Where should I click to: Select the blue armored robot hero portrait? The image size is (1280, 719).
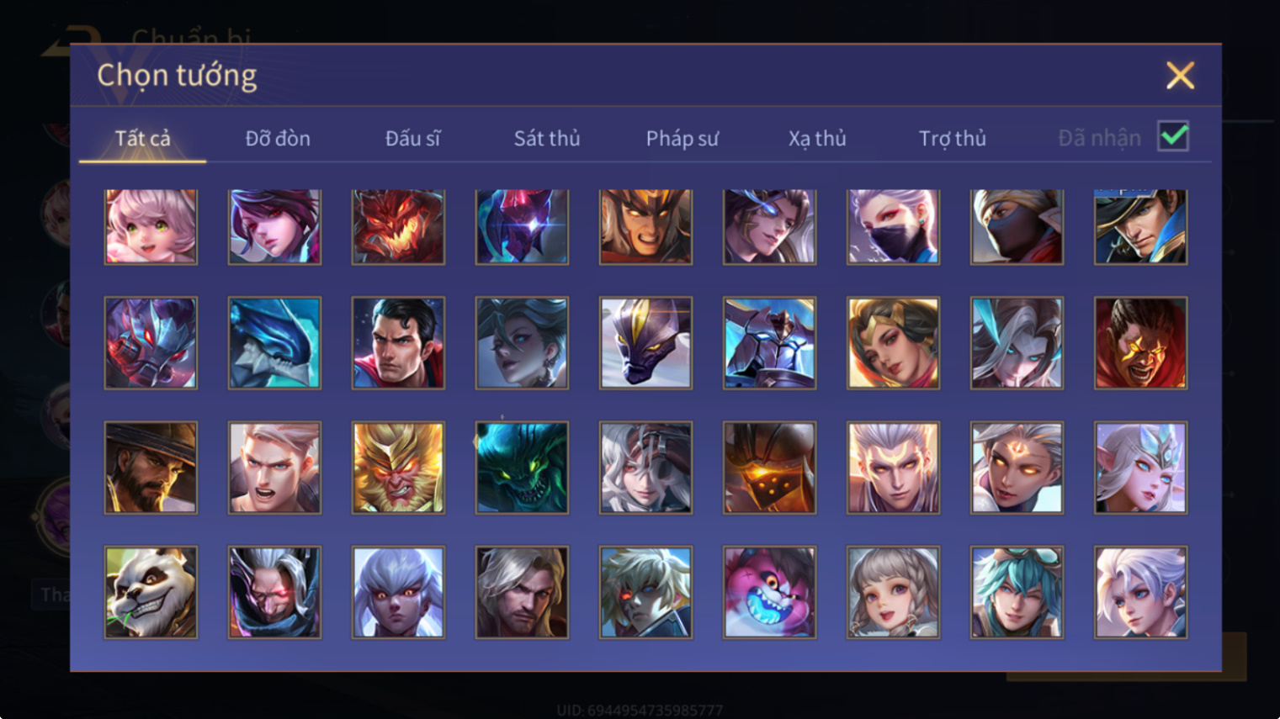coord(769,342)
